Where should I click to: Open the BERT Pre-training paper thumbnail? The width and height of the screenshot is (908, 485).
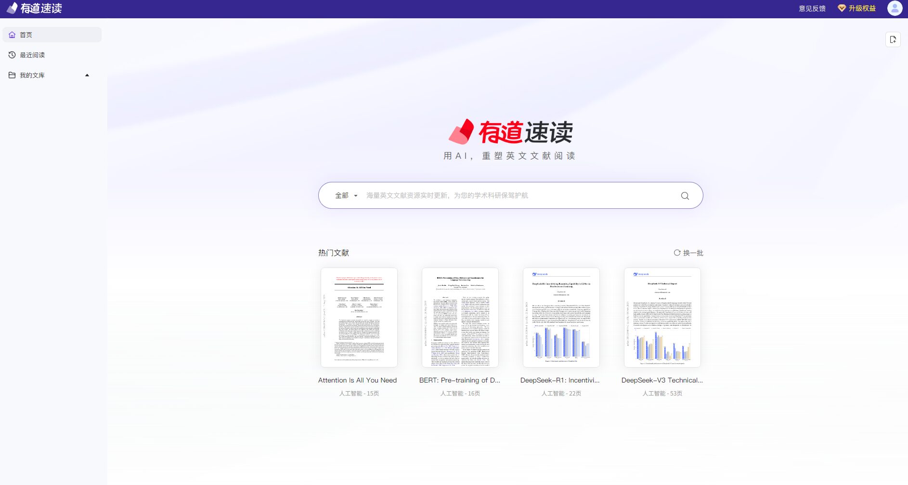point(460,318)
